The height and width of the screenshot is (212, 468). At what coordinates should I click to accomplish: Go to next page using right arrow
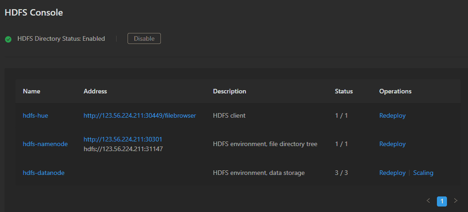pos(455,201)
